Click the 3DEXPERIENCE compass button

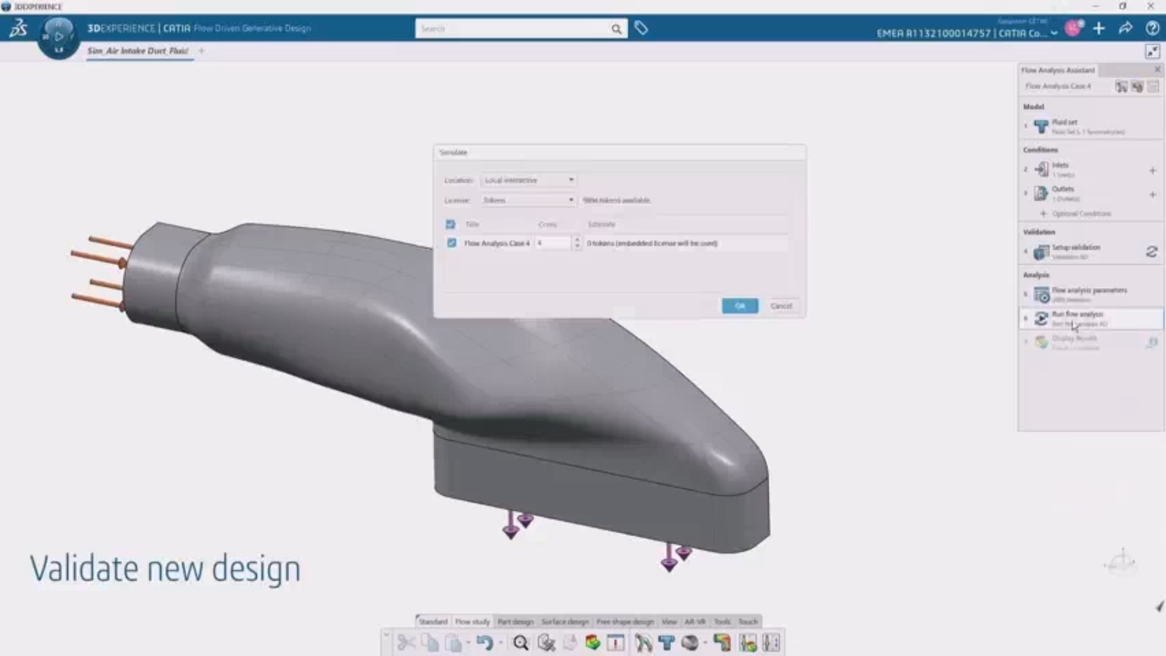pyautogui.click(x=58, y=36)
